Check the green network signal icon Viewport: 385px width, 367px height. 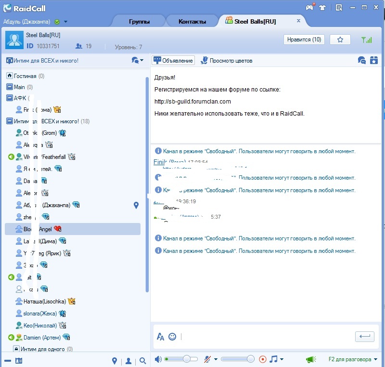pyautogui.click(x=367, y=39)
